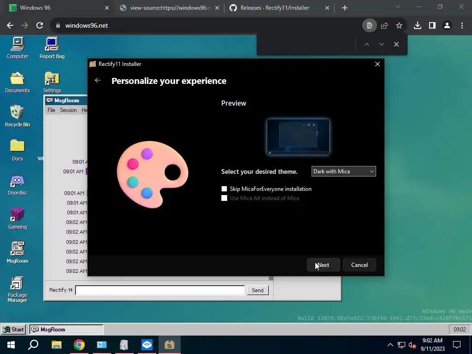The height and width of the screenshot is (354, 472).
Task: Open the Docs folder icon
Action: (x=17, y=150)
